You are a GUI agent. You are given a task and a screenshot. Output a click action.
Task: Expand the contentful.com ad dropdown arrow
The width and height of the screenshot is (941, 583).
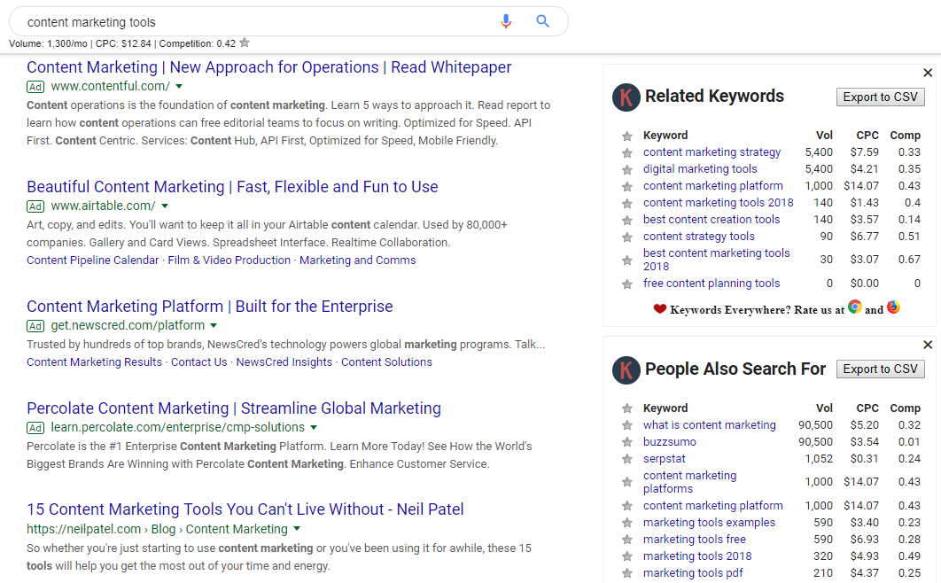(179, 86)
